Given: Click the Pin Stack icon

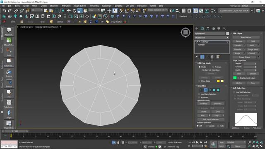Looking at the screenshot, I should [197, 57].
